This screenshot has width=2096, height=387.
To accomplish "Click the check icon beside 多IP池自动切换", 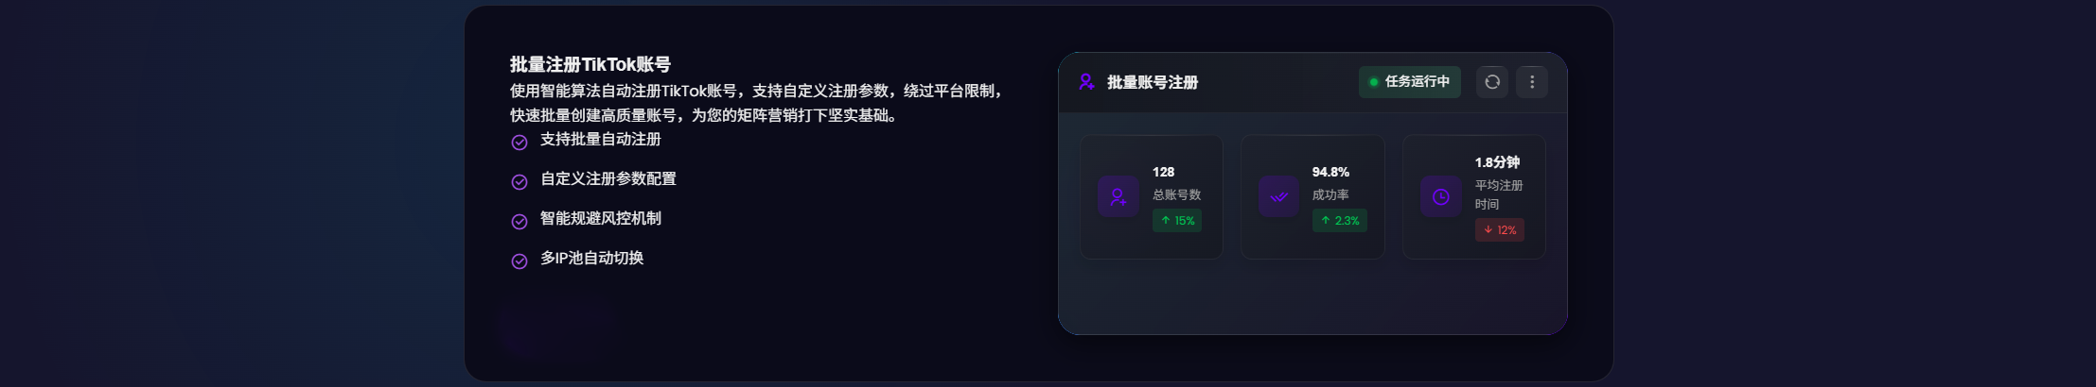I will point(520,261).
